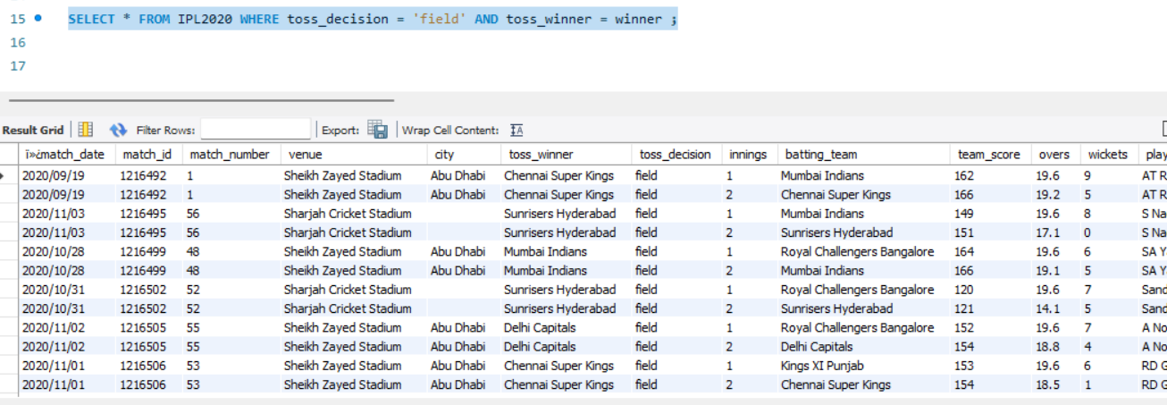
Task: Click the Kings XI Punjab batting_team cell
Action: pos(863,366)
